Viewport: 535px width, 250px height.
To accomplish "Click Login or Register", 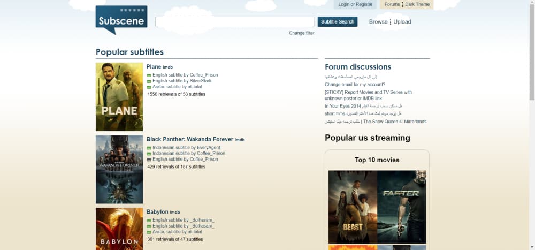I will [x=355, y=4].
